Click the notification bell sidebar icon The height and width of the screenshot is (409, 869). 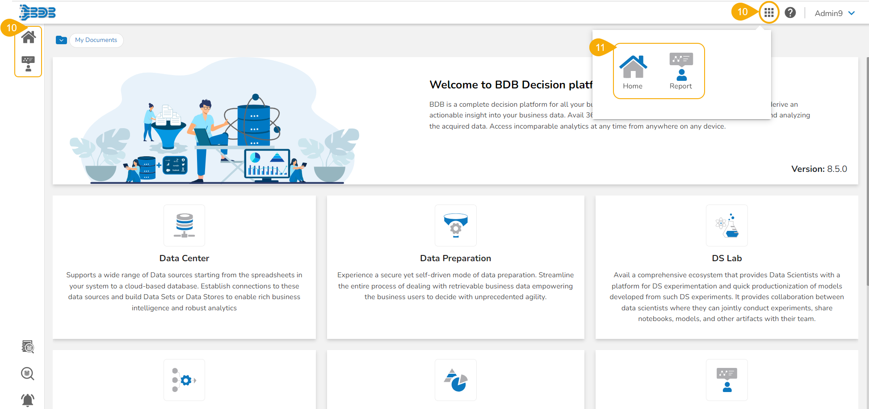[28, 400]
